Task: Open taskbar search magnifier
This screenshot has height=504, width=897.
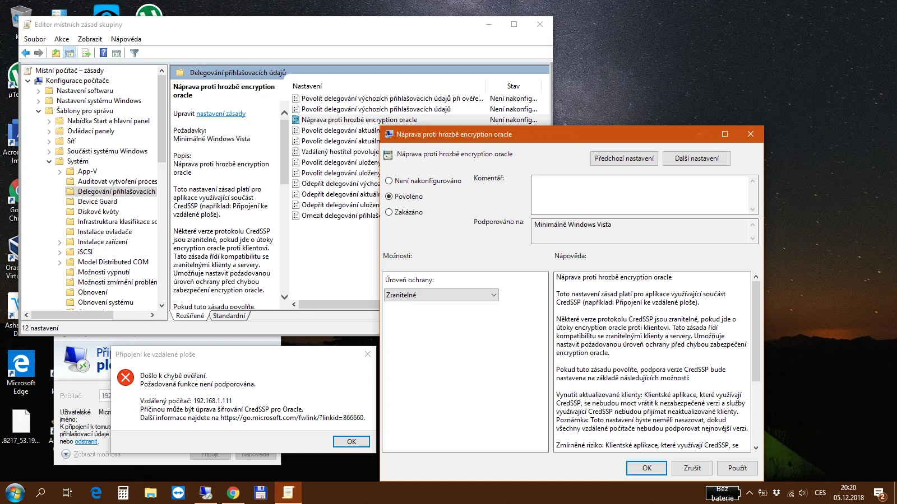Action: pos(40,493)
